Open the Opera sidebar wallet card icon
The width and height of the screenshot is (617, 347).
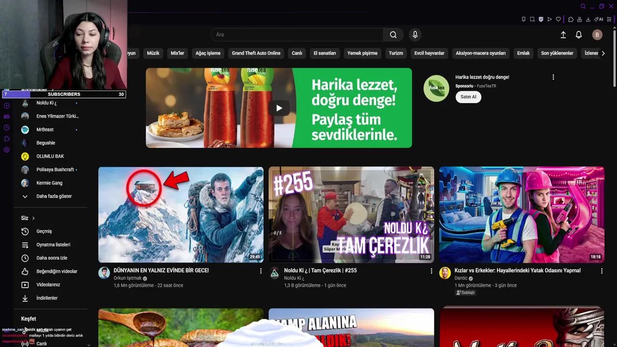click(7, 117)
